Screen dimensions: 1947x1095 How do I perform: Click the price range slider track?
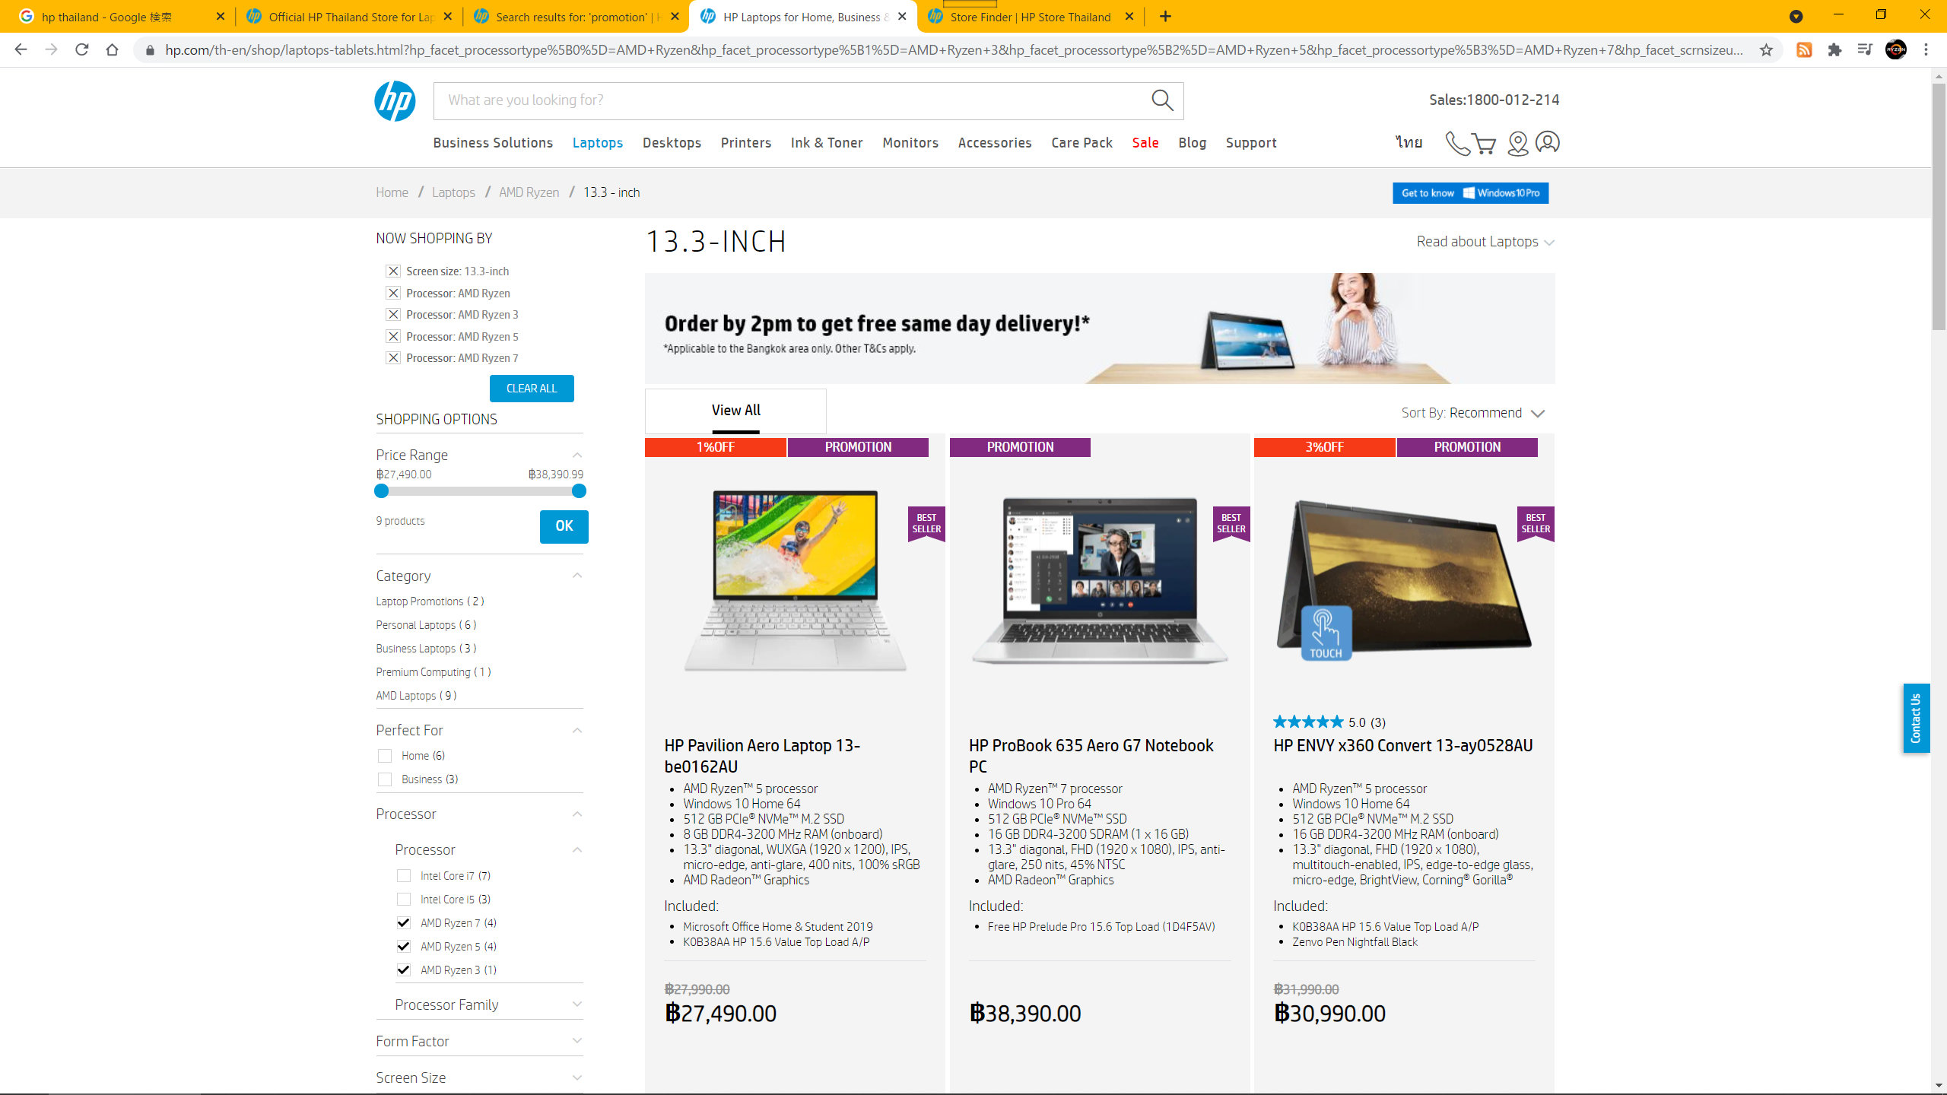click(x=480, y=491)
